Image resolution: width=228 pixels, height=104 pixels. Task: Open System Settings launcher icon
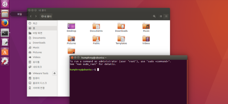[x=5, y=61]
